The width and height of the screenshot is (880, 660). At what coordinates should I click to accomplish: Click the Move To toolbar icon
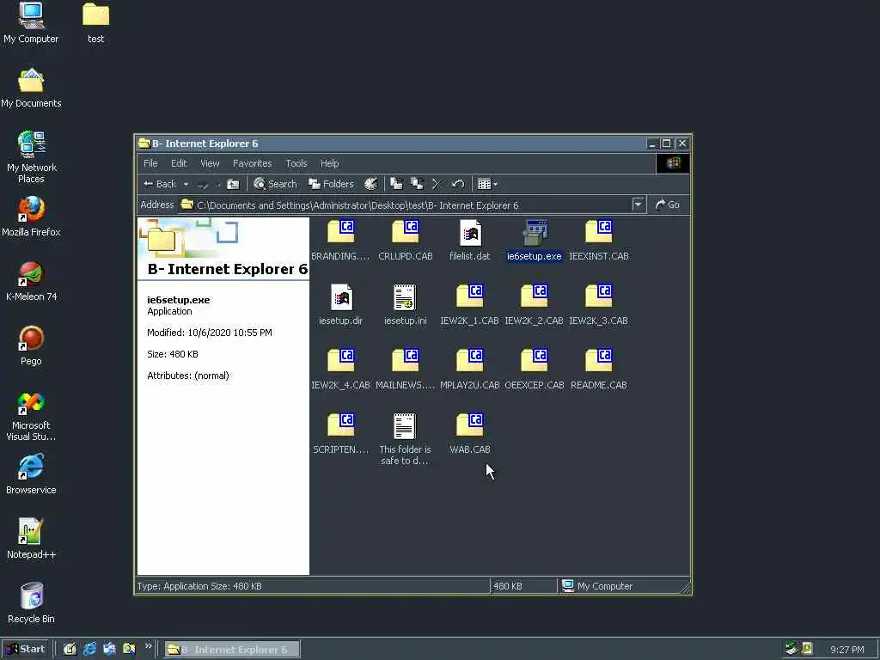tap(396, 184)
